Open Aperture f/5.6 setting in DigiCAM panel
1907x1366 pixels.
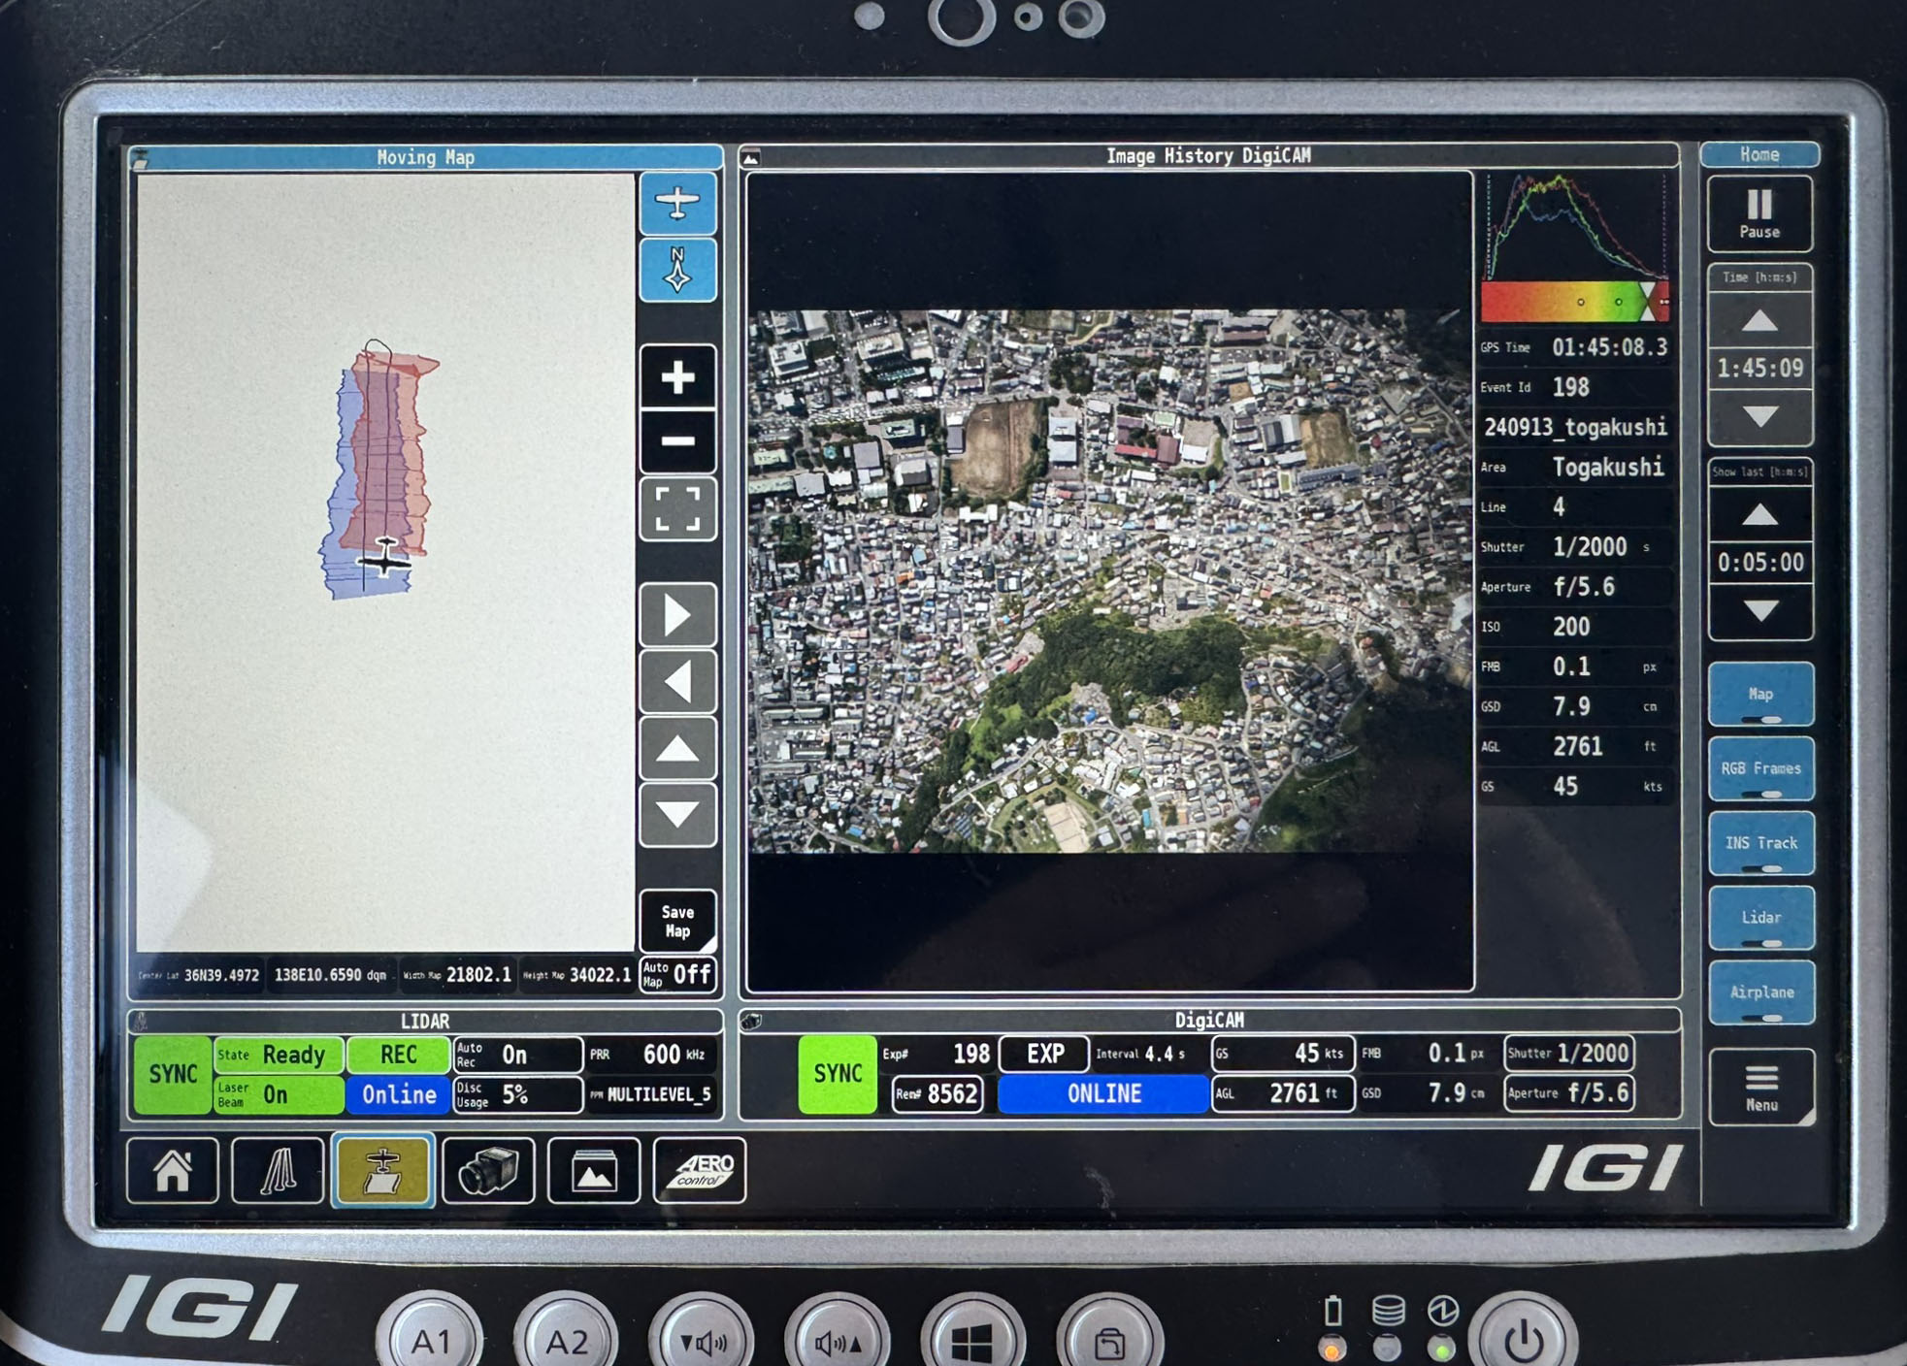tap(1568, 1093)
